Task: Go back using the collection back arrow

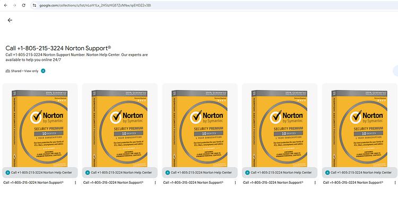Action: pyautogui.click(x=10, y=20)
